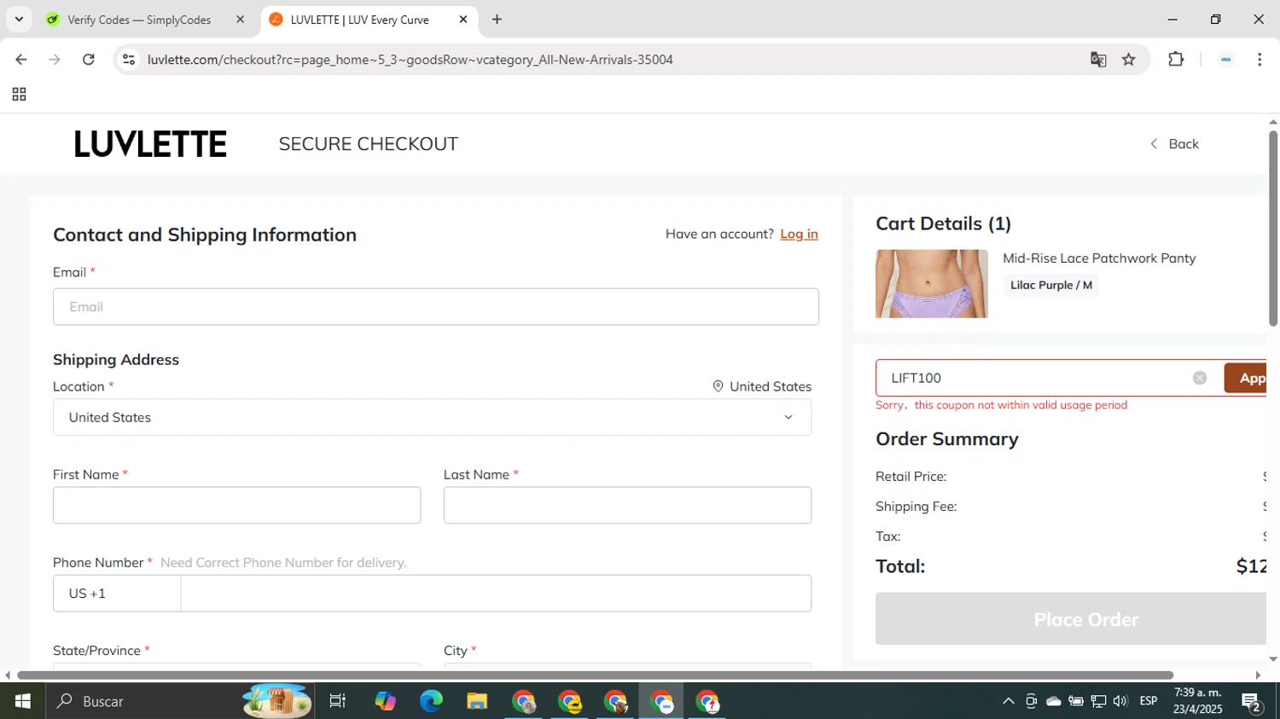Screen dimensions: 1280x719
Task: Open the US +1 country code selector
Action: point(117,594)
